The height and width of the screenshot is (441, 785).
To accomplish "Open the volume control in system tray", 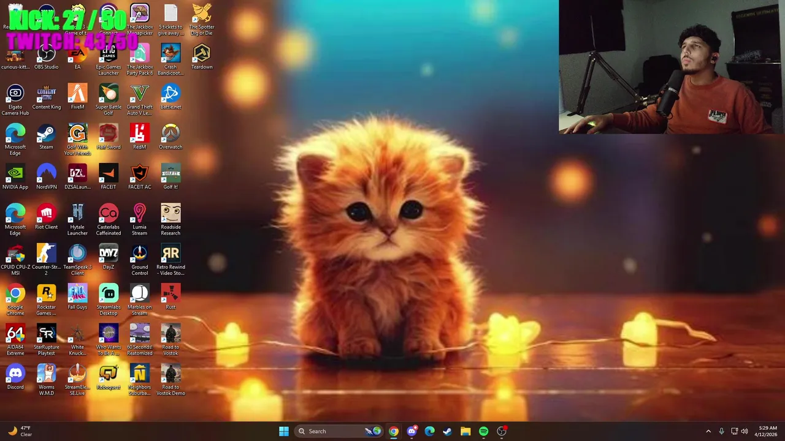I will (745, 431).
